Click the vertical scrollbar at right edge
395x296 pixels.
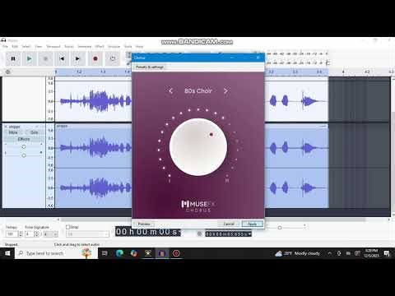coord(393,162)
